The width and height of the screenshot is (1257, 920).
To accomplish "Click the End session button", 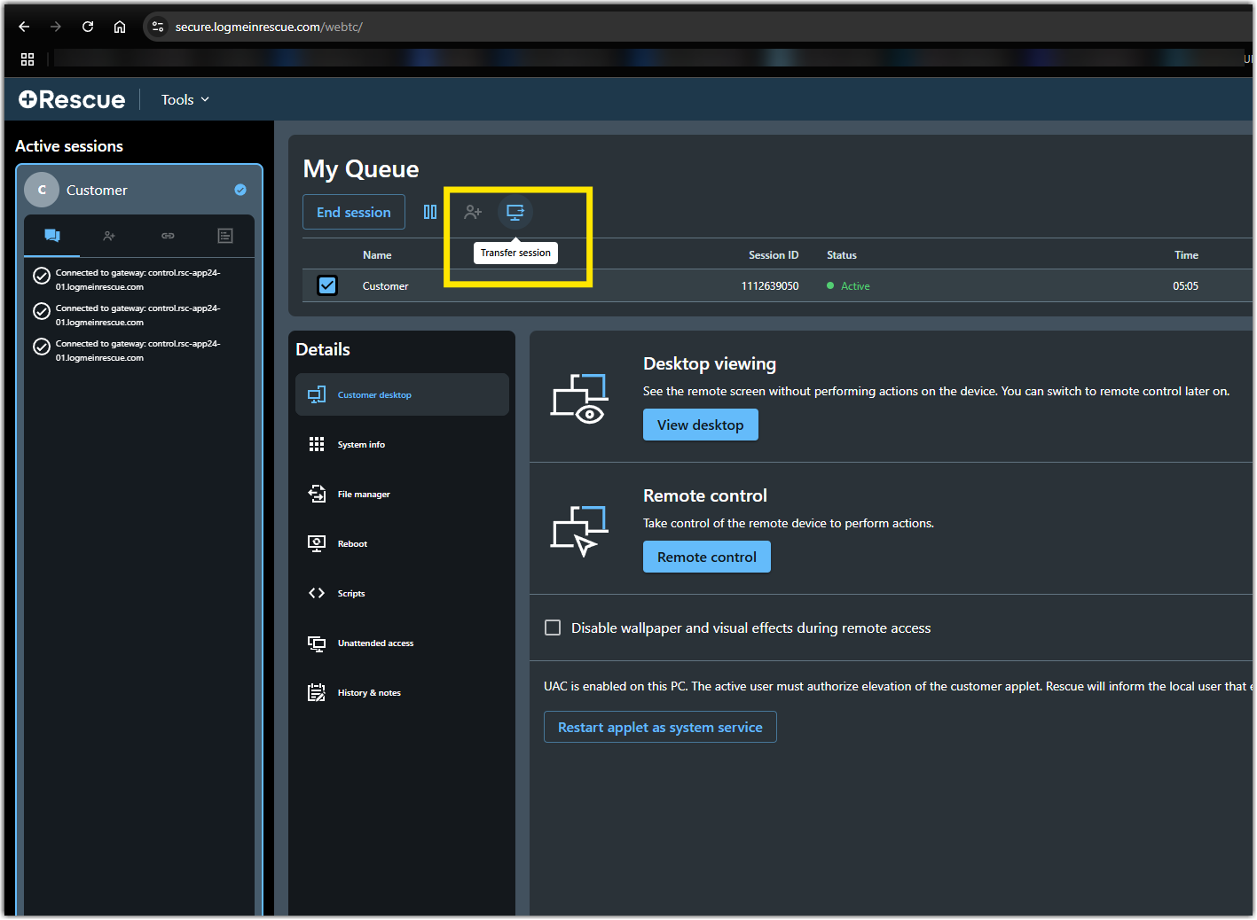I will [353, 213].
